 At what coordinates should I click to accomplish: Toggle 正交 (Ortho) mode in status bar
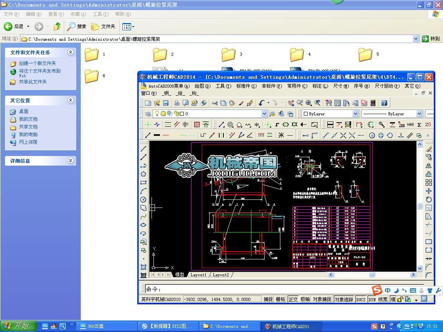coord(293,299)
